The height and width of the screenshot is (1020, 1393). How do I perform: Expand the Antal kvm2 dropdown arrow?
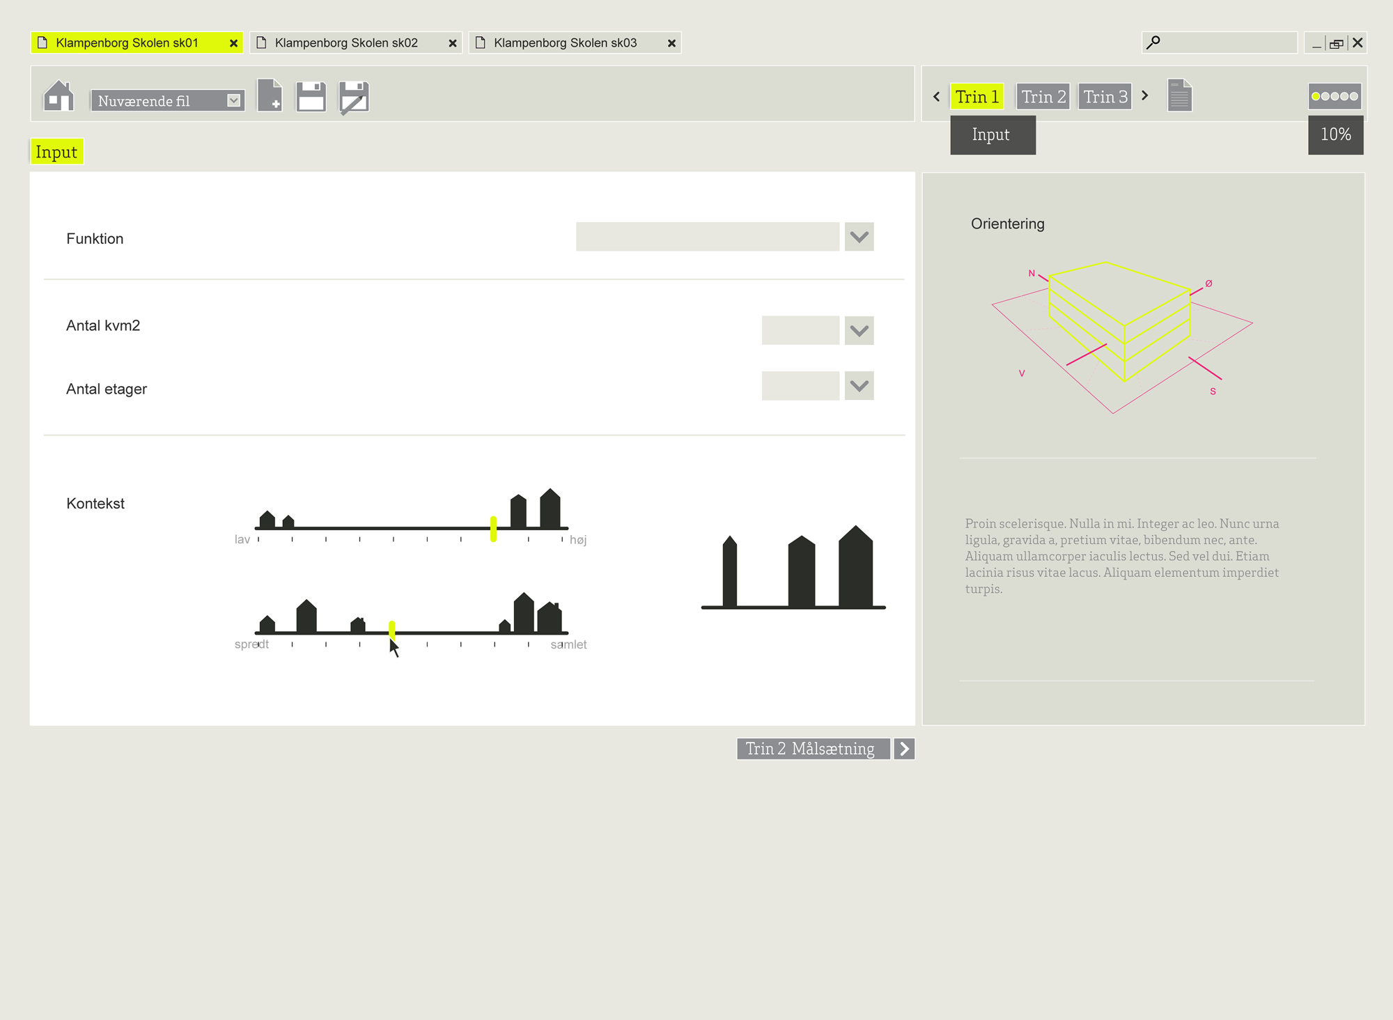859,330
